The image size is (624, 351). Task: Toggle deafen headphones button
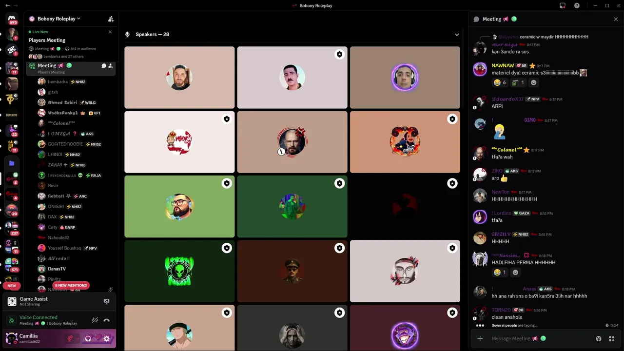(88, 338)
